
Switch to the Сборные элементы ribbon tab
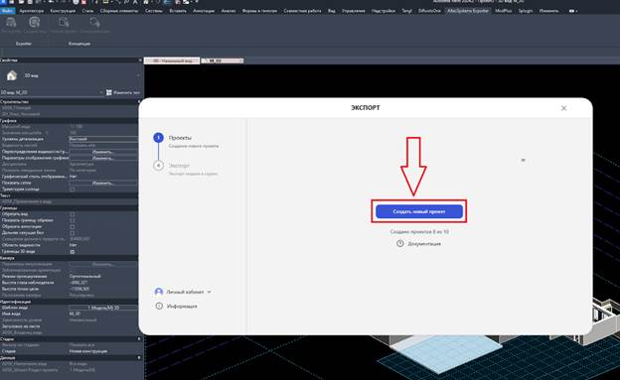click(x=118, y=11)
